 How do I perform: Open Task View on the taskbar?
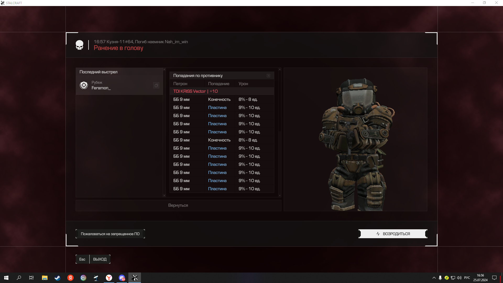tap(31, 278)
